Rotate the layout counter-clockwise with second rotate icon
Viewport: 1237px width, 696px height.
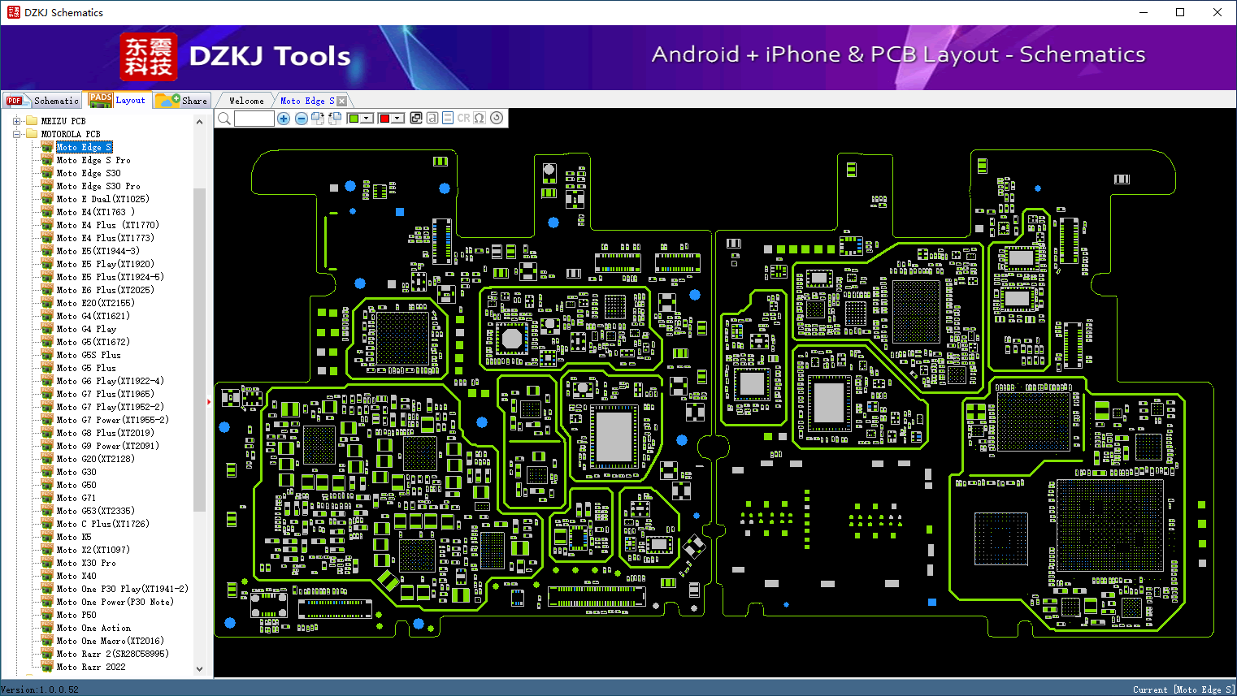click(334, 119)
